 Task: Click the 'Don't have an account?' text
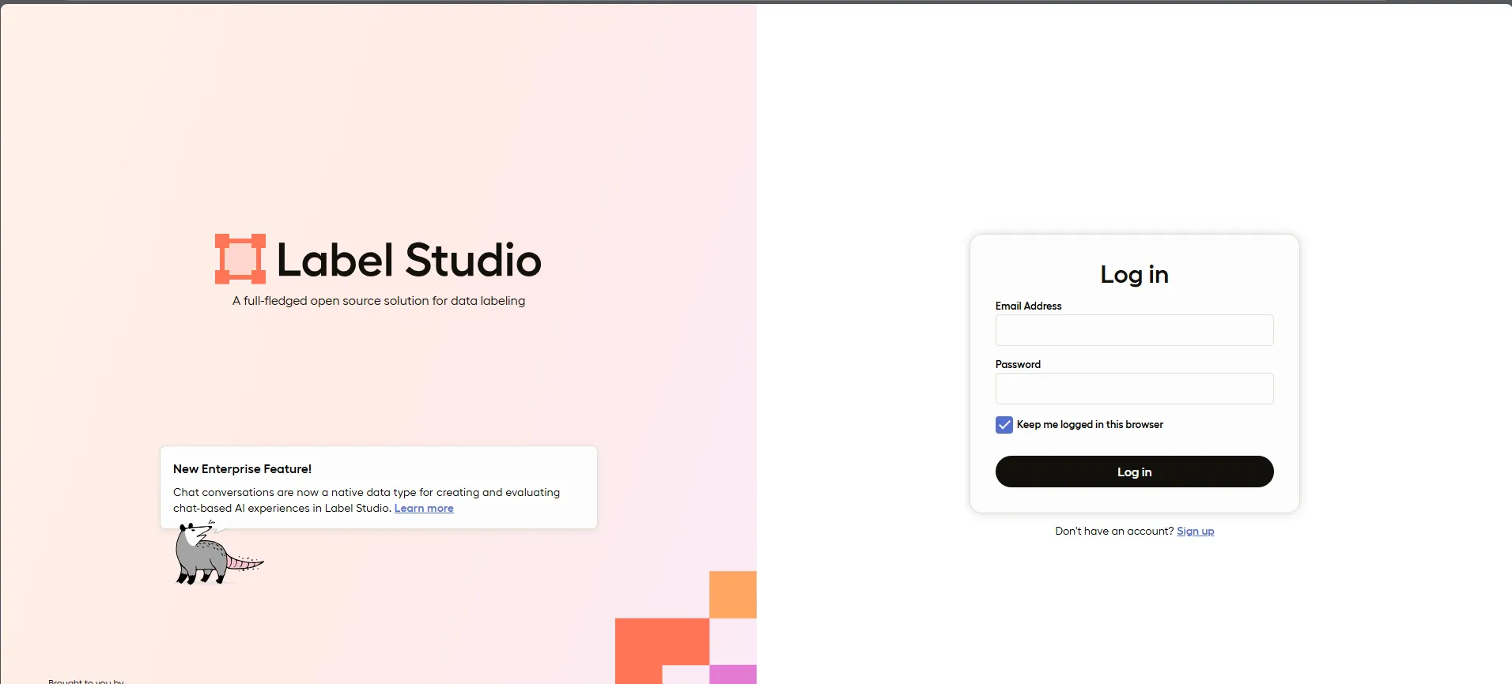coord(1114,532)
